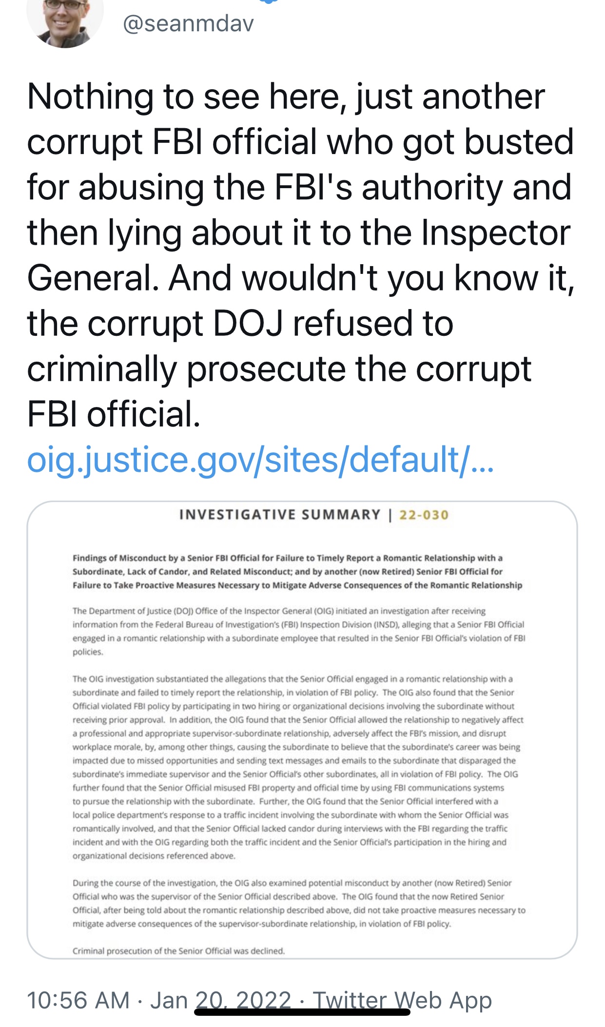Click the paragraph starting The OIG investigation substantiated
The height and width of the screenshot is (1027, 605).
(298, 767)
